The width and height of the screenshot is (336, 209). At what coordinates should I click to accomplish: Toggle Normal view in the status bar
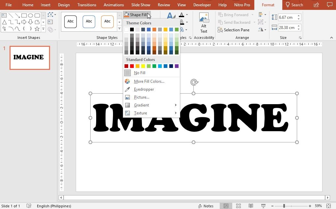coord(226,206)
